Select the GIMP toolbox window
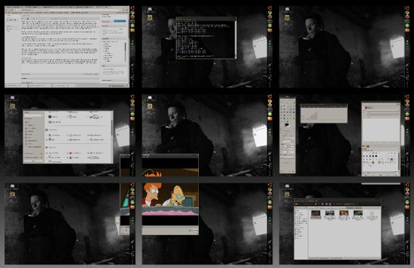This screenshot has width=414, height=268. click(x=288, y=135)
